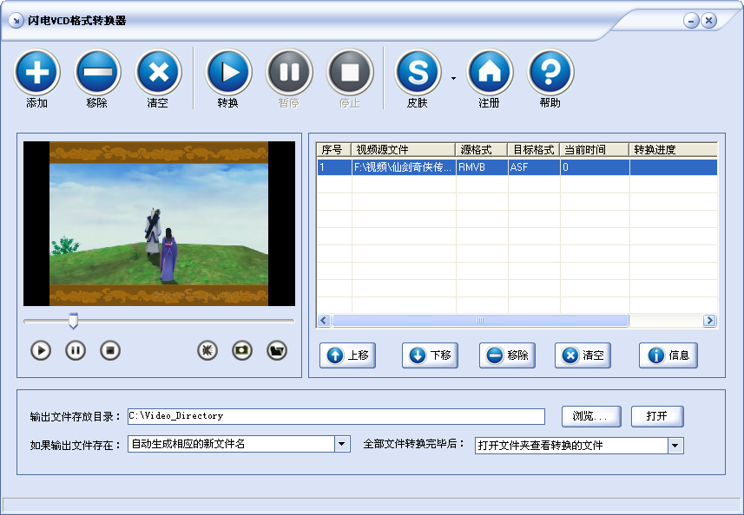This screenshot has height=515, width=744.
Task: Click the 添加 (add) toolbar icon
Action: pyautogui.click(x=36, y=72)
